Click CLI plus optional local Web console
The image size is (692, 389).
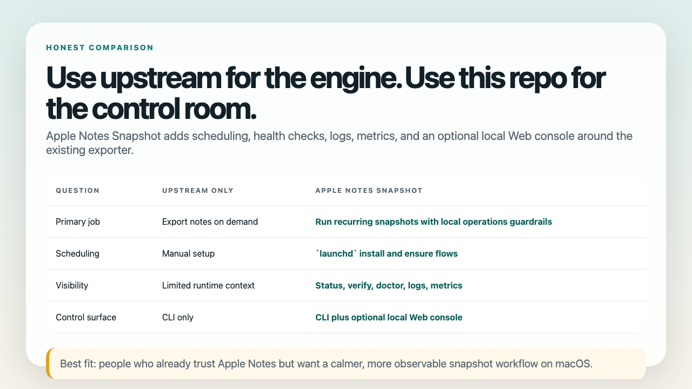pos(389,317)
